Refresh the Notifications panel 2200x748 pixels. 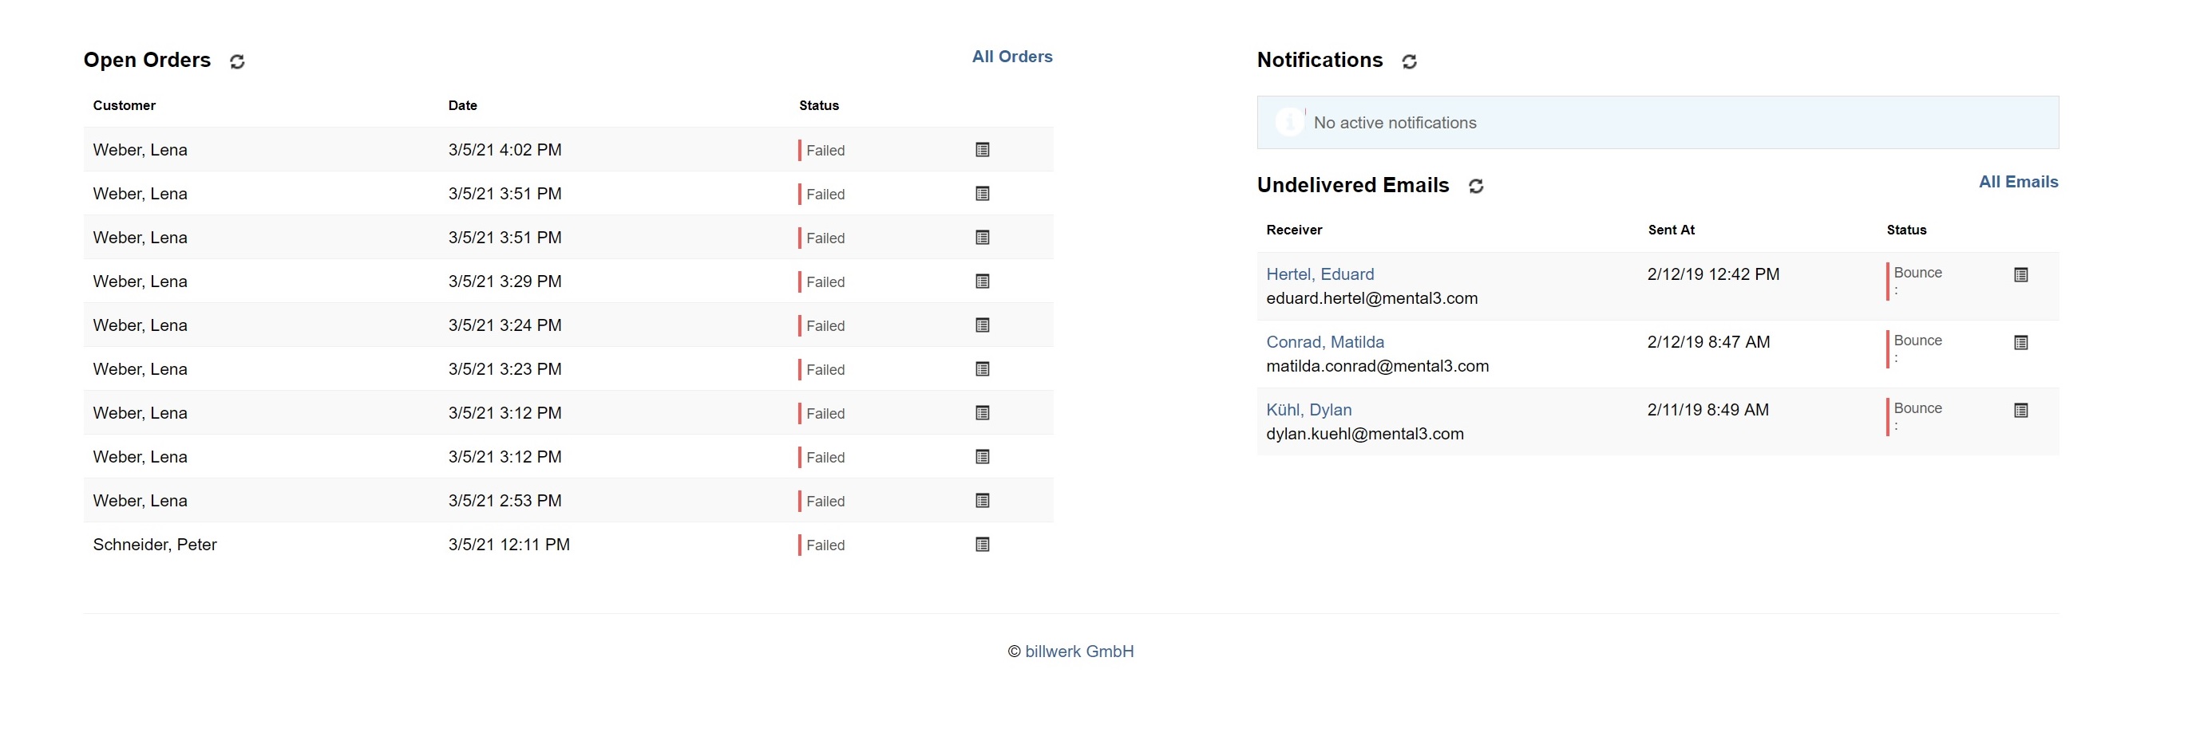[1409, 61]
